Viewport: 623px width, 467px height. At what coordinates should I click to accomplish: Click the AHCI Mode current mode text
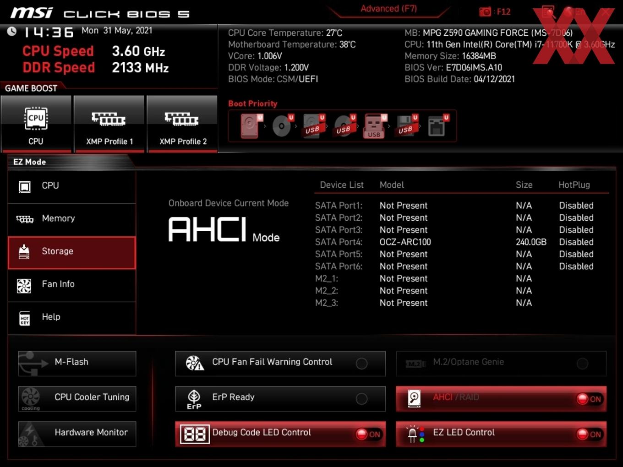coord(224,230)
